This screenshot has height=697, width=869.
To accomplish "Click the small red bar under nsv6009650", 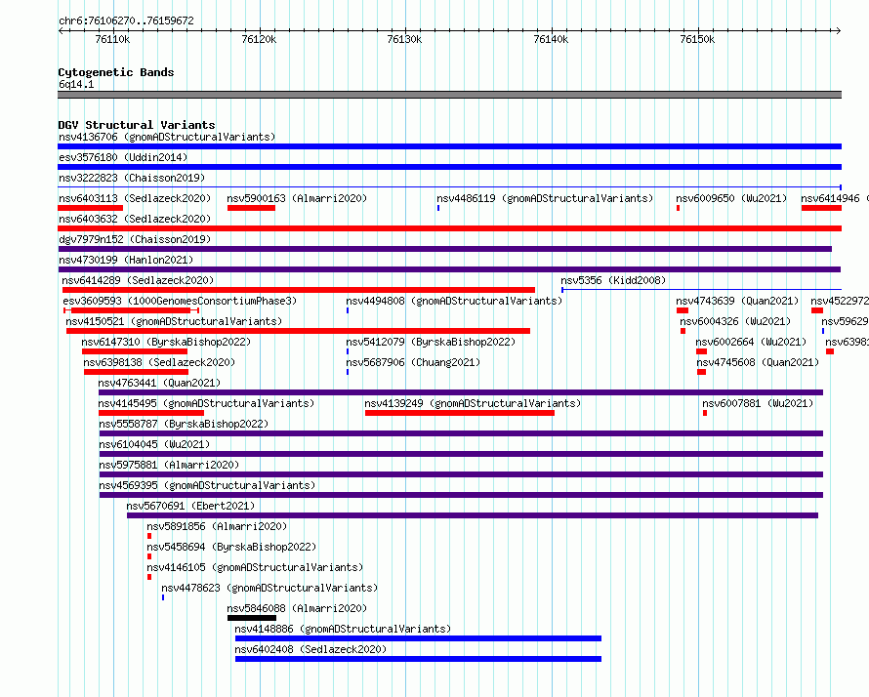I will pyautogui.click(x=678, y=208).
